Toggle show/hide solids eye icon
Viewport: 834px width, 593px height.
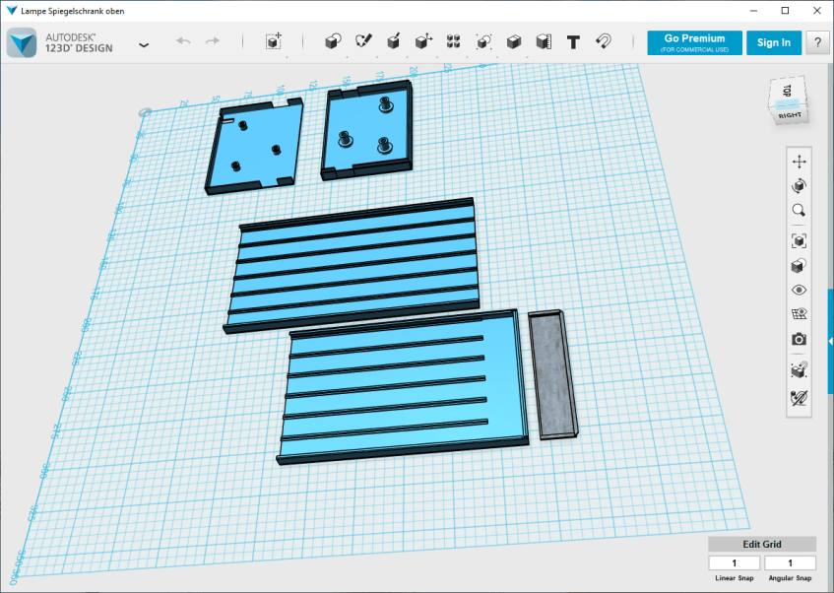pos(799,291)
